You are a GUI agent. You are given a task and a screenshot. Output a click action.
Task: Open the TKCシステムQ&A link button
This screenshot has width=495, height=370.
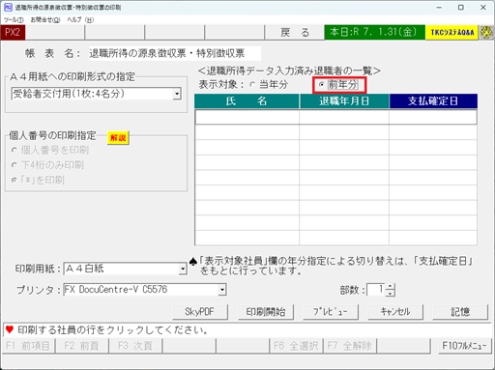coord(451,33)
